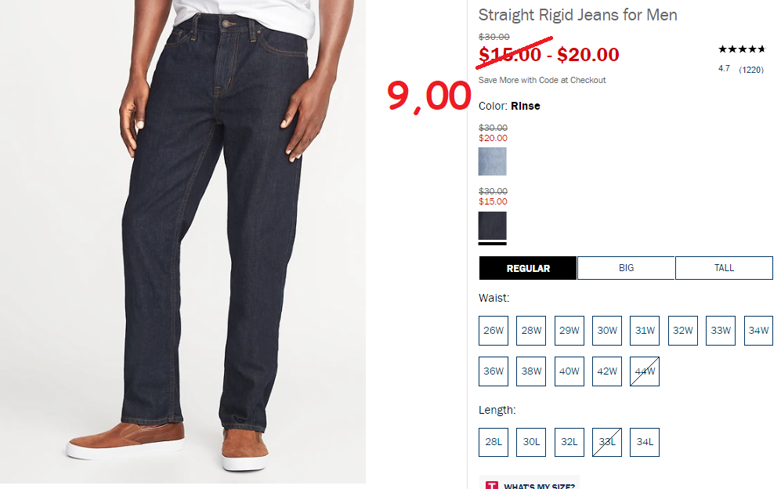Image resolution: width=781 pixels, height=489 pixels.
Task: Switch to the BIG fit tab
Action: coord(626,268)
